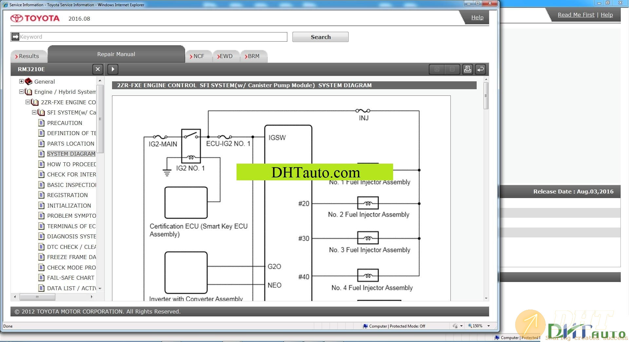
Task: Click the PRECAUTION document icon
Action: point(41,123)
